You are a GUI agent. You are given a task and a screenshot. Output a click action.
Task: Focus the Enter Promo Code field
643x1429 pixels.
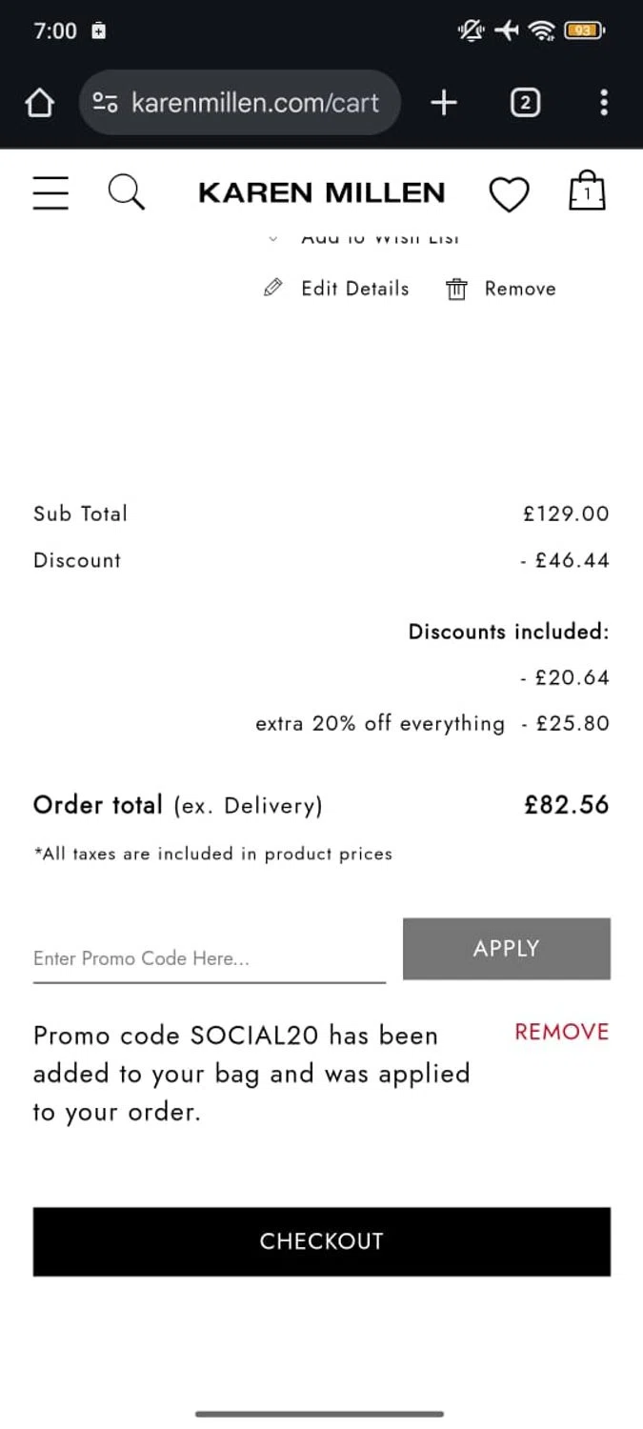click(x=209, y=958)
